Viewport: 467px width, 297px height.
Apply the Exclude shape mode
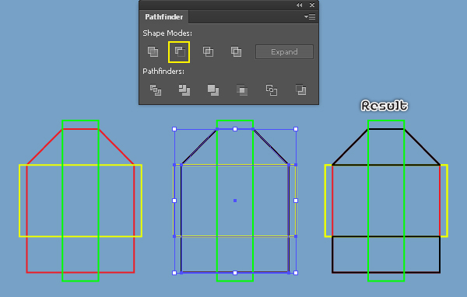[x=236, y=52]
